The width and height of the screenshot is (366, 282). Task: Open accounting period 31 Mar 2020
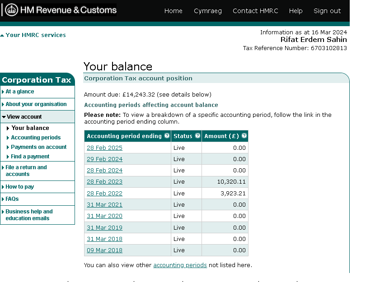coord(104,216)
